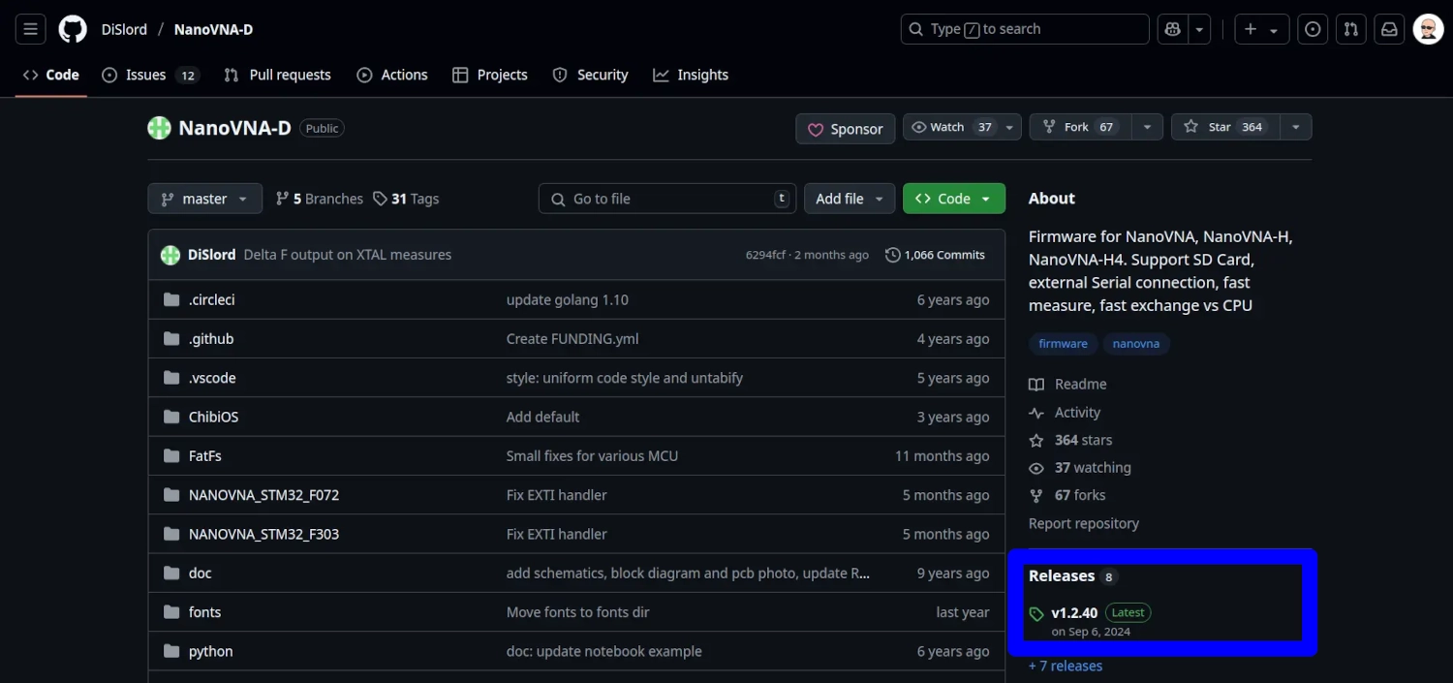The image size is (1453, 683).
Task: Open the issues icon in header
Action: [x=1313, y=29]
